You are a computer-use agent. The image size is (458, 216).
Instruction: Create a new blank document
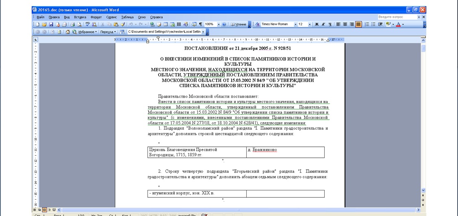[x=37, y=24]
